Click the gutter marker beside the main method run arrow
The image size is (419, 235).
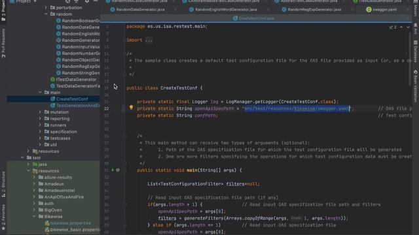118,170
